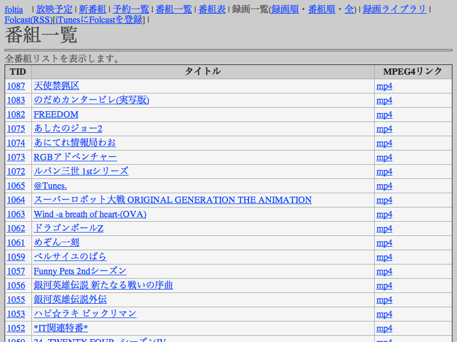Viewport: 457px width, 342px height.
Task: Click mp4 link for ルパン三世 1stシリーズ
Action: tap(384, 172)
